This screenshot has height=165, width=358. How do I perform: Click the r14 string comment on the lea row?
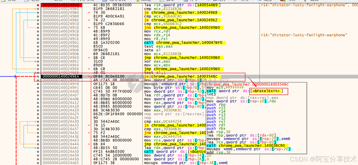309,5
